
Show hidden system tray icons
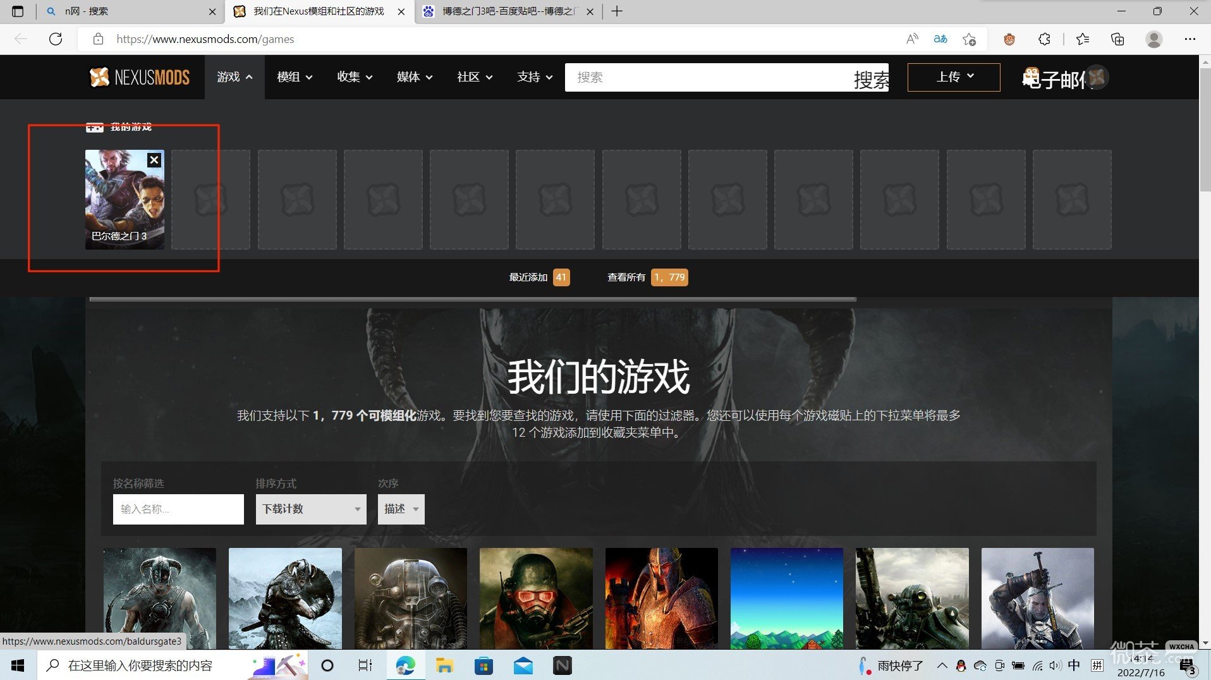point(942,665)
